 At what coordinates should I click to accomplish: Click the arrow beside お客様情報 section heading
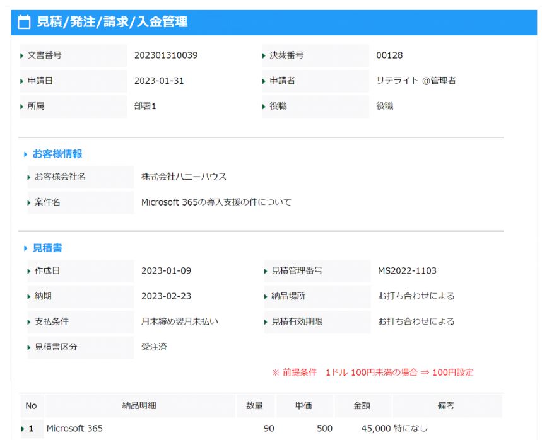point(25,154)
